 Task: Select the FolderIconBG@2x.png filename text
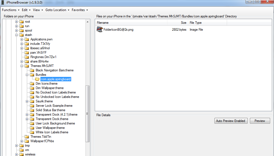[x=119, y=30]
